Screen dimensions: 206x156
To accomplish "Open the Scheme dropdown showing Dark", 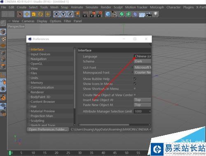I will click(x=143, y=61).
